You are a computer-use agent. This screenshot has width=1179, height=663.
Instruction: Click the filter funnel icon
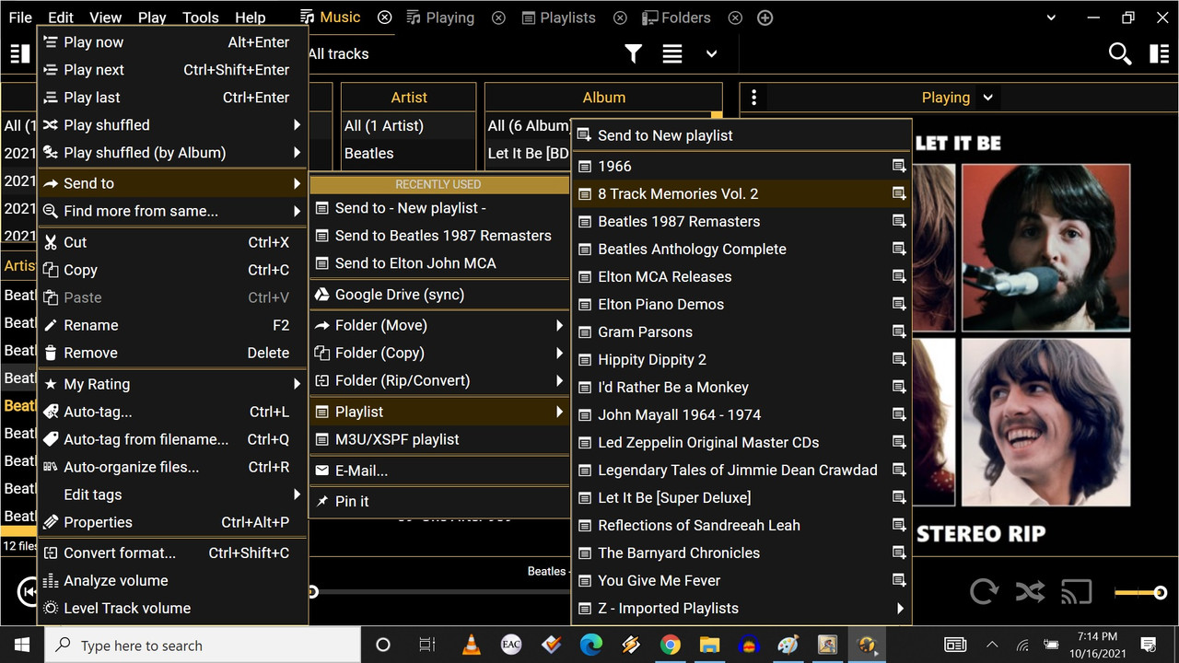[633, 54]
